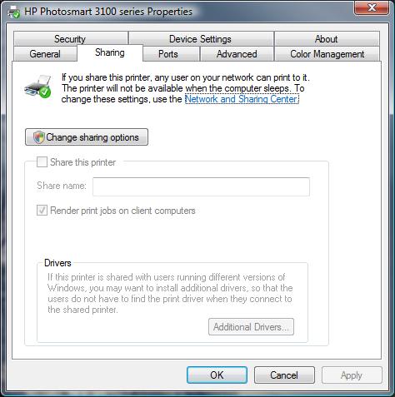Screen dimensions: 395x397
Task: Open Additional Drivers dialog
Action: pos(251,327)
